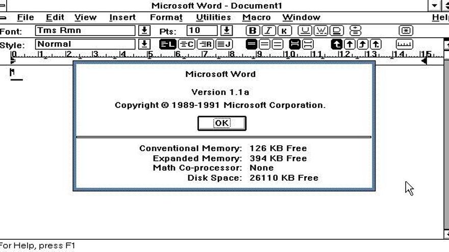
Task: Toggle Italic formatting button
Action: (x=268, y=31)
